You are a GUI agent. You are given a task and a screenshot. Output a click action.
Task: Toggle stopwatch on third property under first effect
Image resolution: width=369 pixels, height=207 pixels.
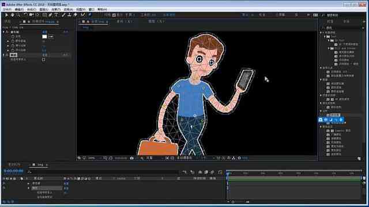[13, 45]
